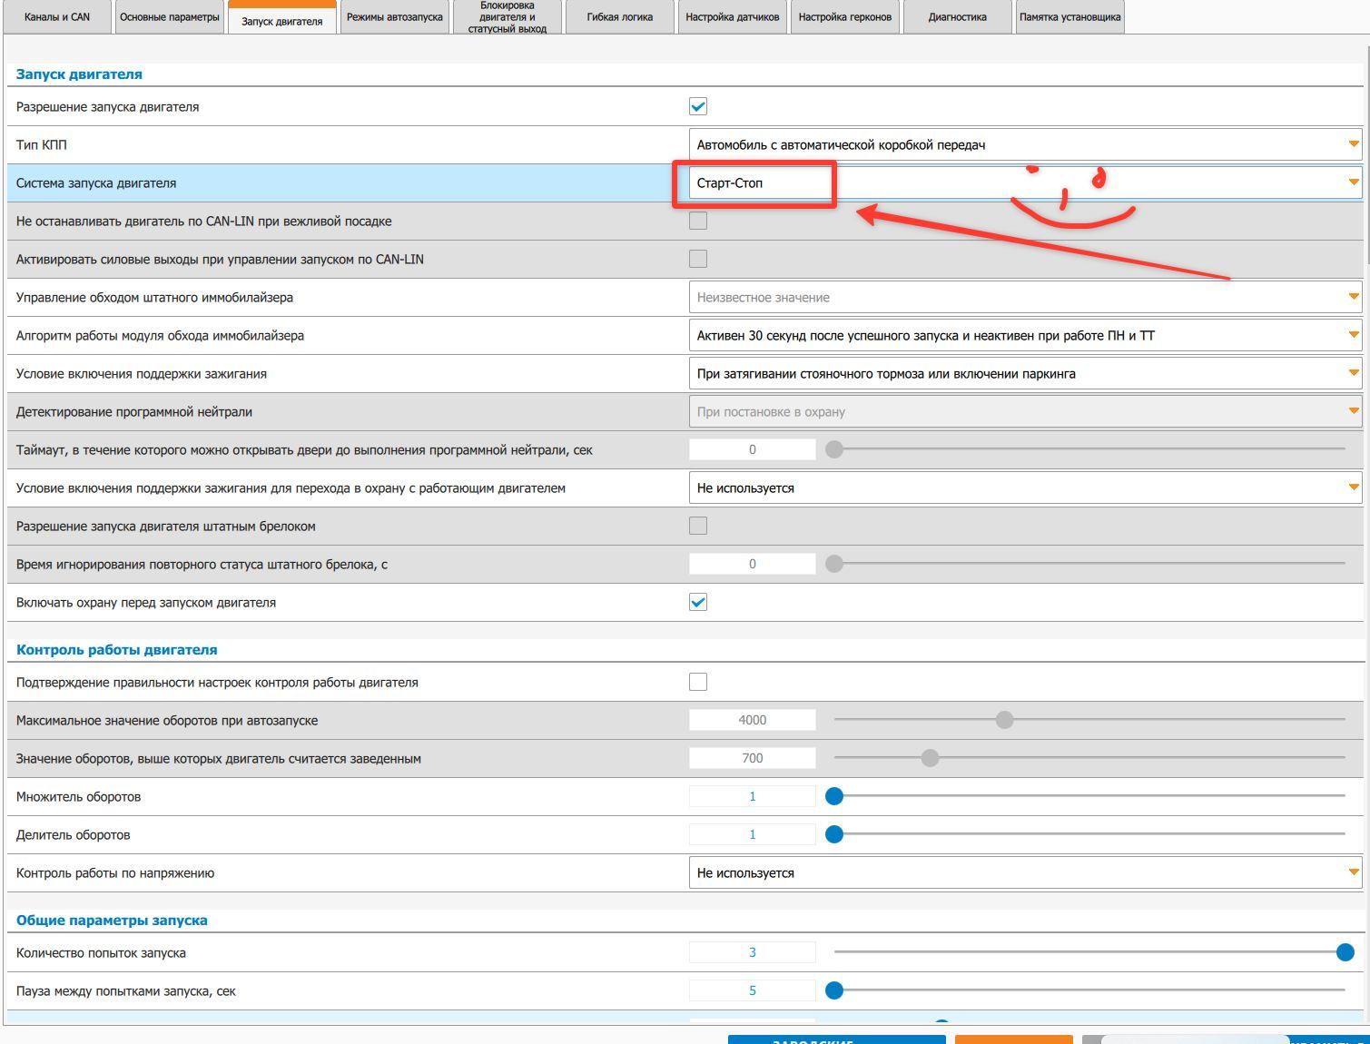
Task: Go to Диагностика tab
Action: click(x=957, y=17)
